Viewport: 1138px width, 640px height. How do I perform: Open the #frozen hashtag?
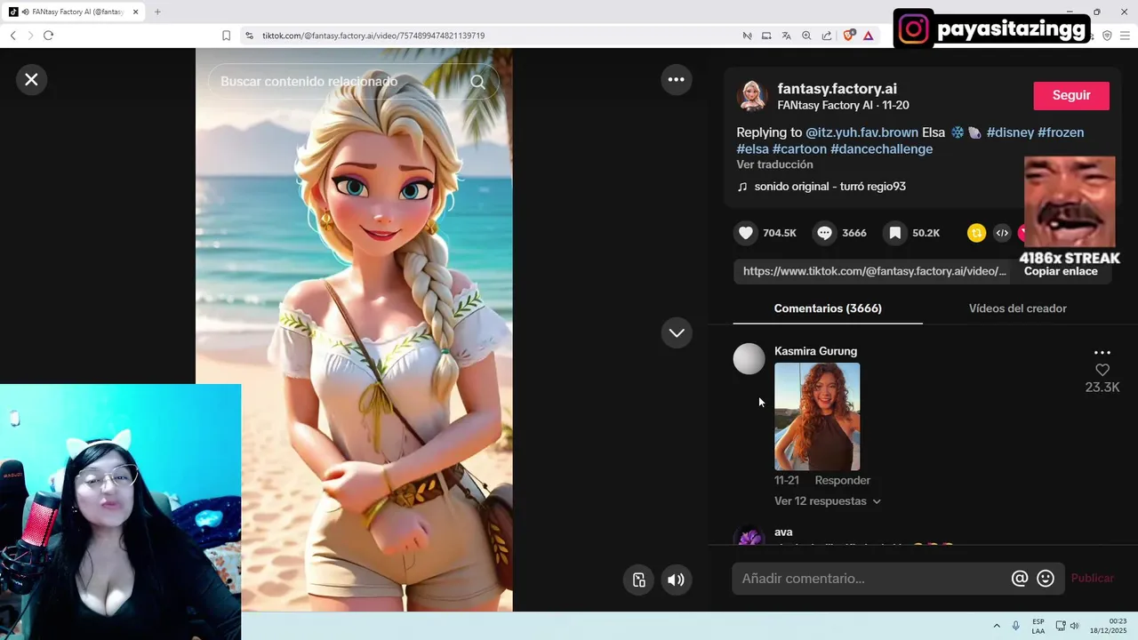click(x=1061, y=132)
